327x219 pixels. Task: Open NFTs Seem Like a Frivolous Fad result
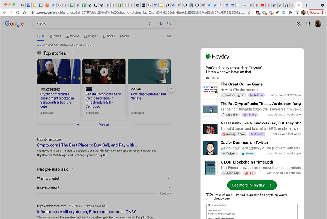[x=261, y=123]
